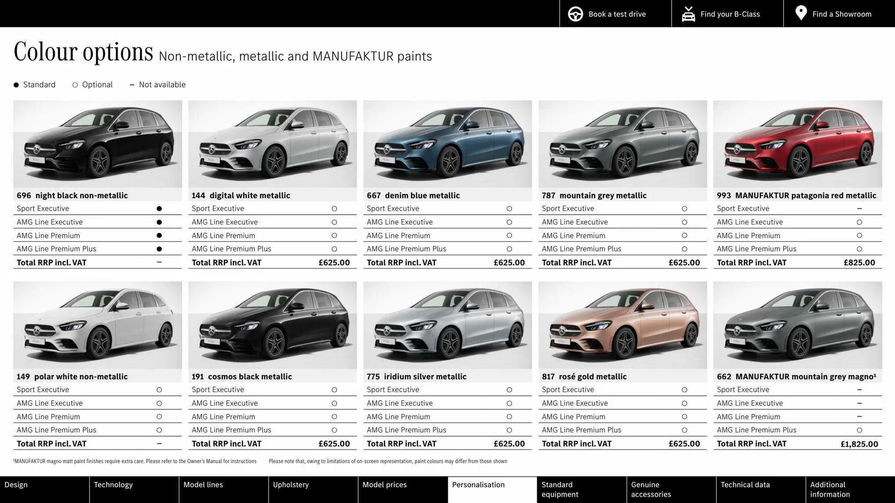This screenshot has height=503, width=895.
Task: Toggle AMG Line Executive circle under rosé gold metallic
Action: coord(684,403)
